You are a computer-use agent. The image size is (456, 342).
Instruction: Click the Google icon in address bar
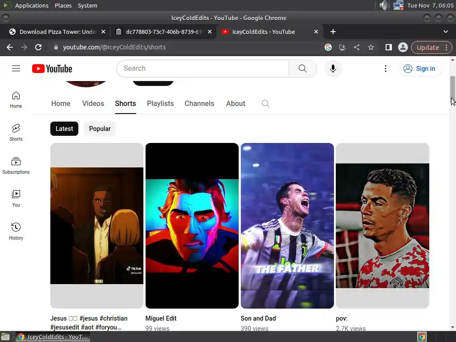click(x=328, y=47)
